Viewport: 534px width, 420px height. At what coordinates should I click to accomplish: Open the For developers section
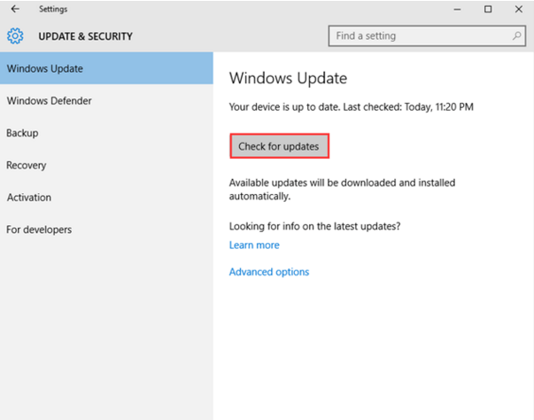click(106, 229)
